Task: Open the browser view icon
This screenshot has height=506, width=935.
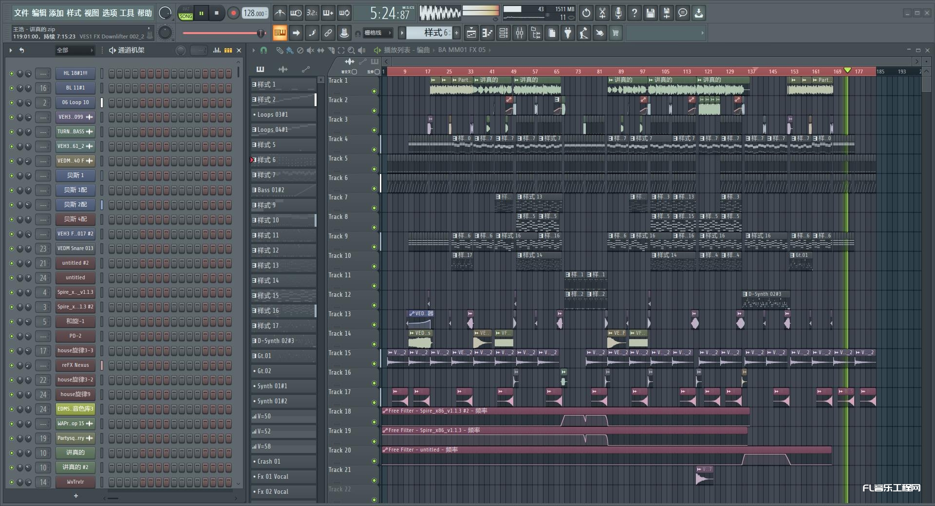Action: [536, 33]
